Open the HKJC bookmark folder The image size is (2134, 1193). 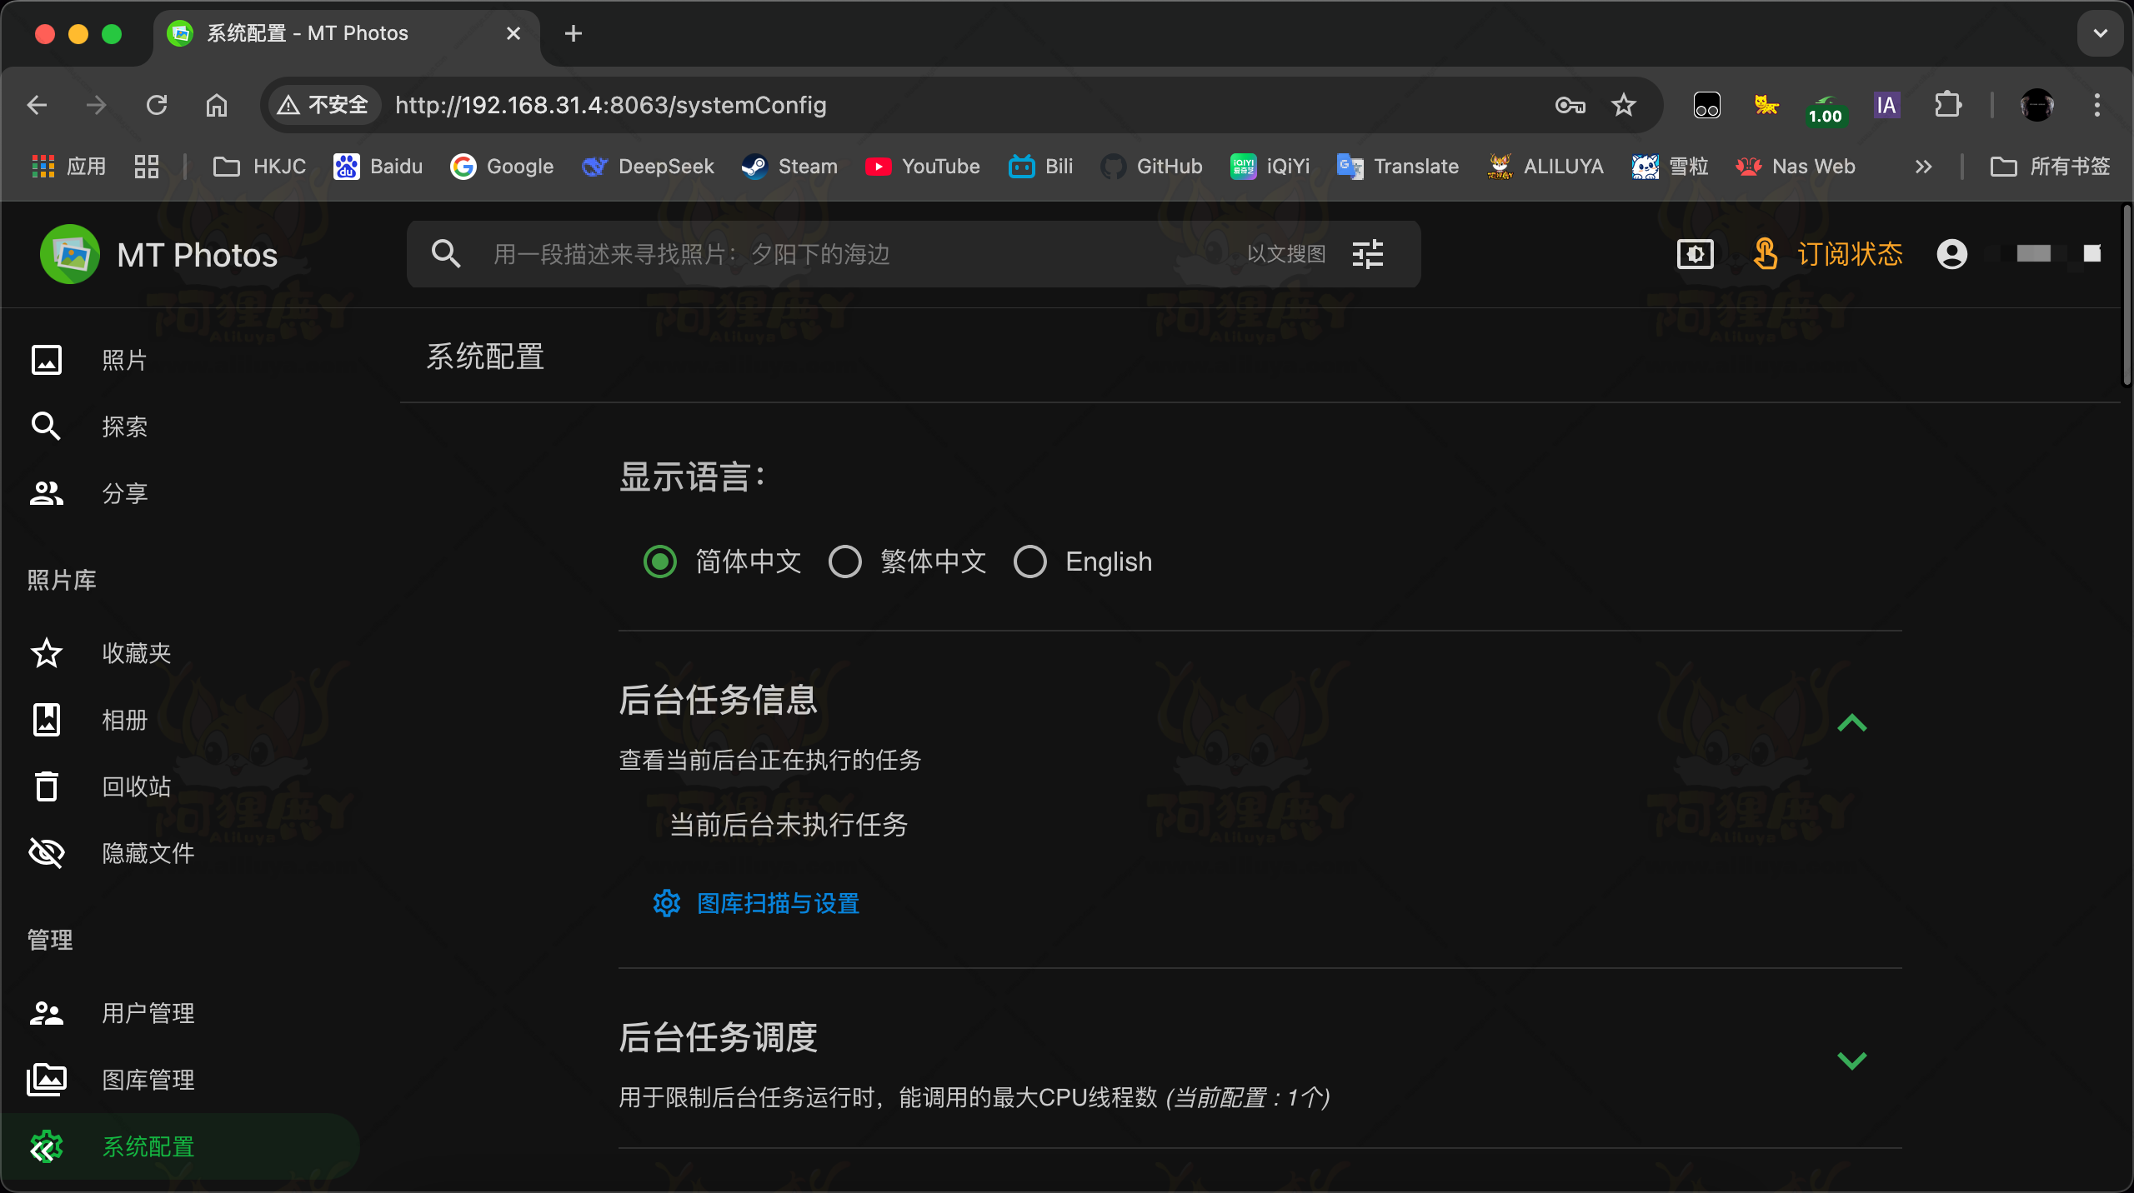pyautogui.click(x=259, y=167)
